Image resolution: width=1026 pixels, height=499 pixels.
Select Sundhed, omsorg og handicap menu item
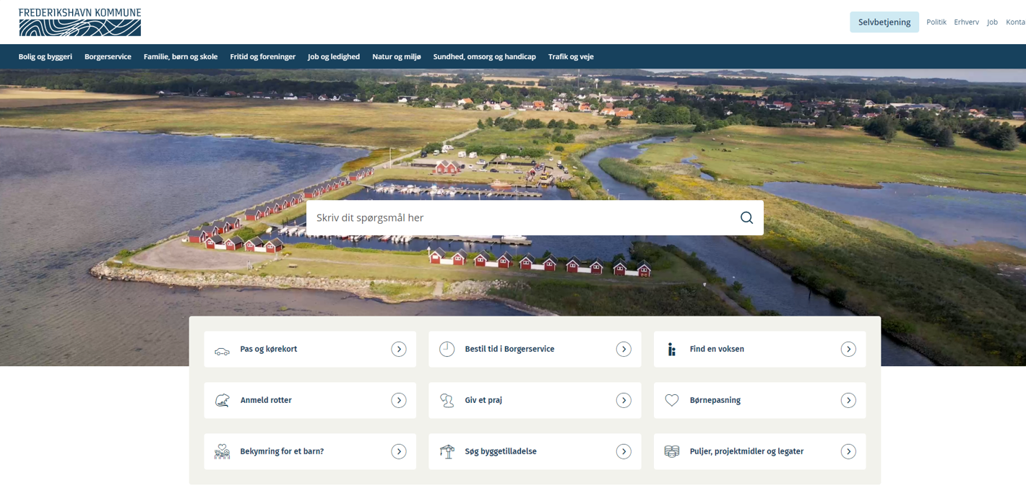click(x=484, y=56)
